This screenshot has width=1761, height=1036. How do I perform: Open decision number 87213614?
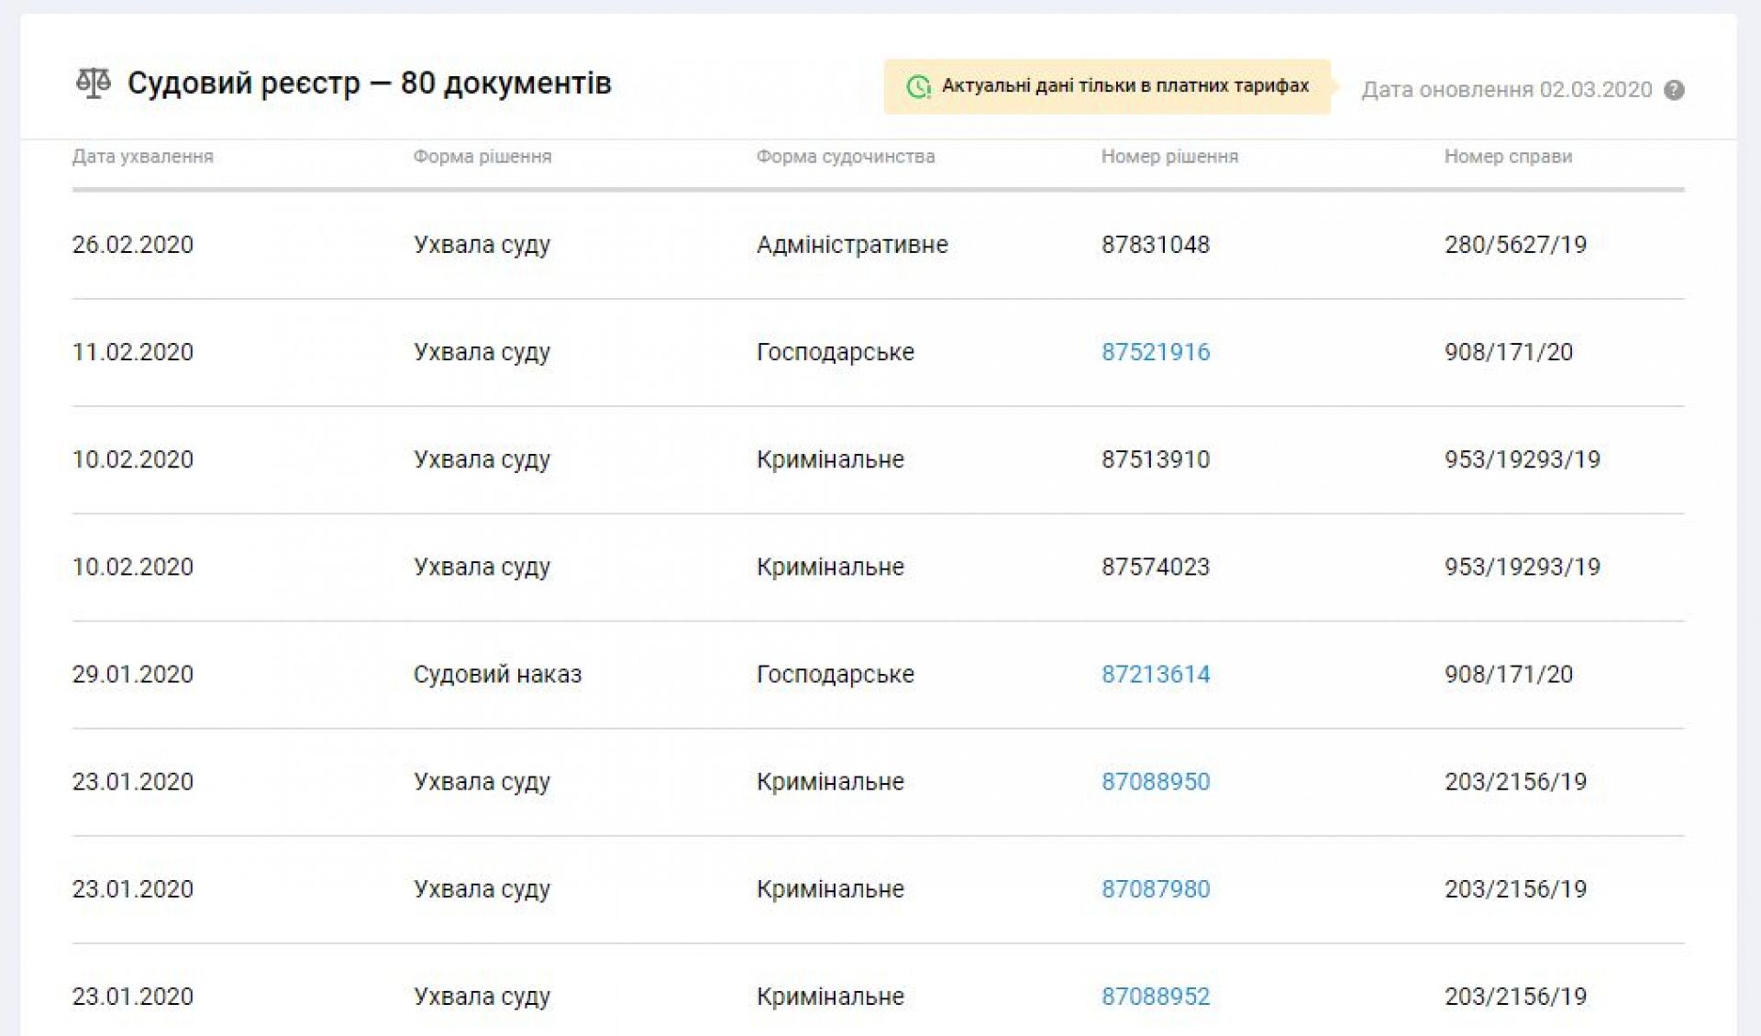[1155, 675]
